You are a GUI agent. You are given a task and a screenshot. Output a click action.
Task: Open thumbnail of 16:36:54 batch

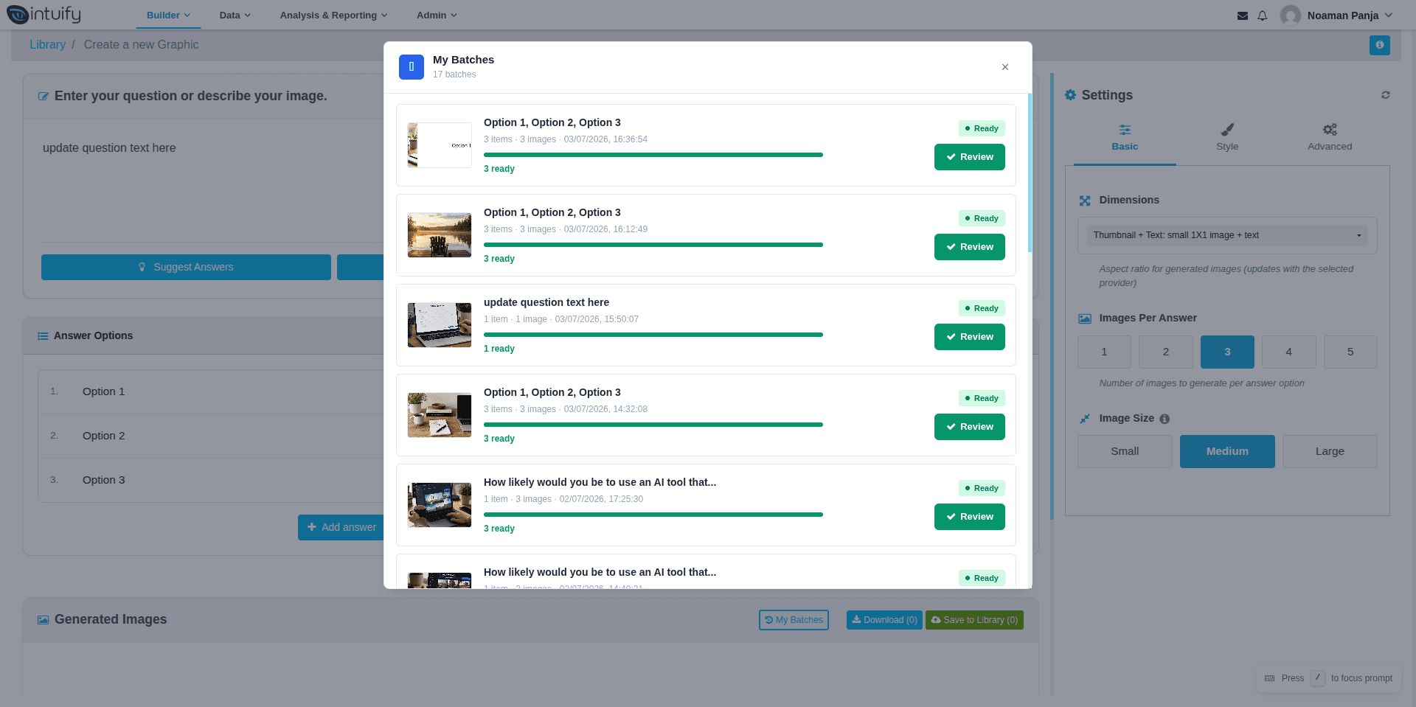(x=440, y=145)
